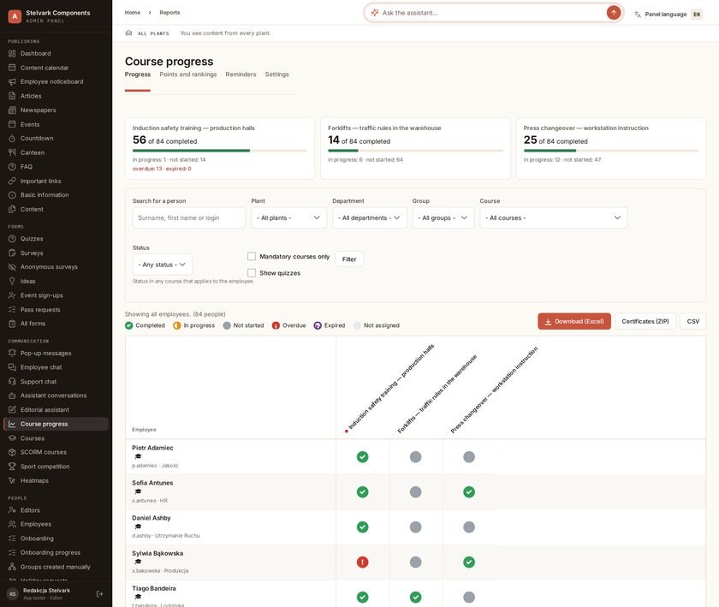
Task: Click the Countdown timer icon
Action: click(12, 138)
